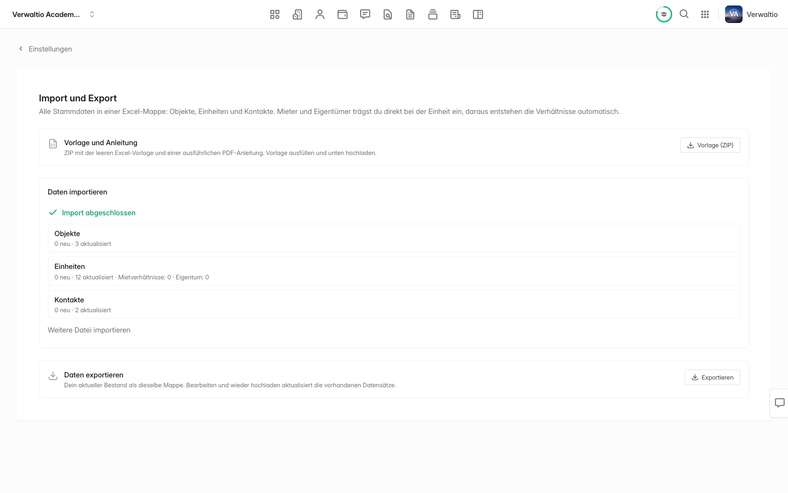Screen dimensions: 788x493
Task: Open the messages speech bubble in top navigation
Action: (365, 15)
